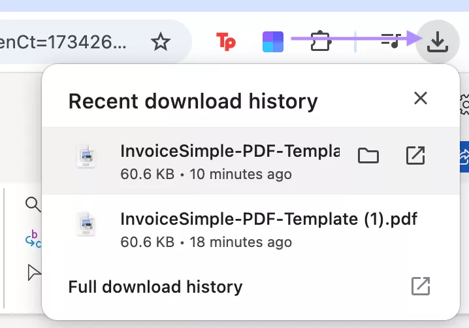Open the Extensions puzzle piece menu
This screenshot has height=328, width=469.
point(320,41)
